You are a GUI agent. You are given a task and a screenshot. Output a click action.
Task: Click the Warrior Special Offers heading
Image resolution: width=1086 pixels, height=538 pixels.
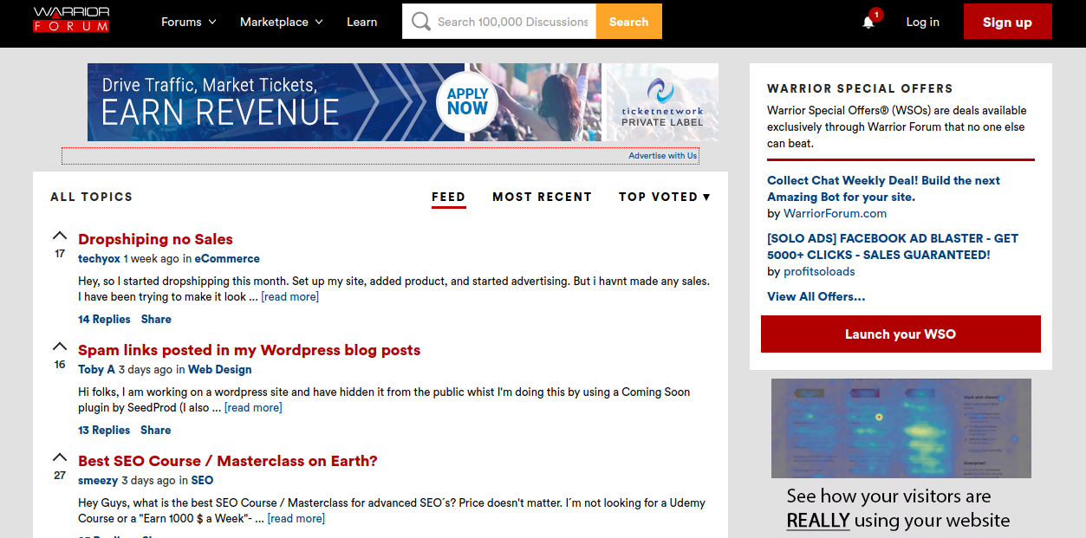860,88
